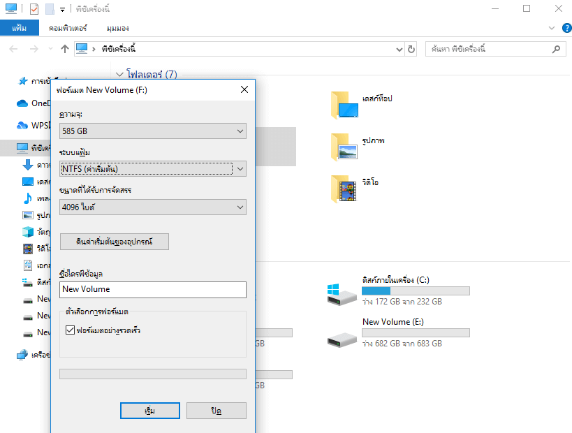The width and height of the screenshot is (572, 433).
Task: Open the capacity dropdown showing 585 GB
Action: tap(152, 131)
